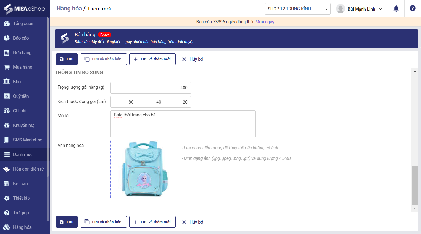Open Tổng quan dashboard icon in sidebar
This screenshot has width=421, height=234.
7,24
